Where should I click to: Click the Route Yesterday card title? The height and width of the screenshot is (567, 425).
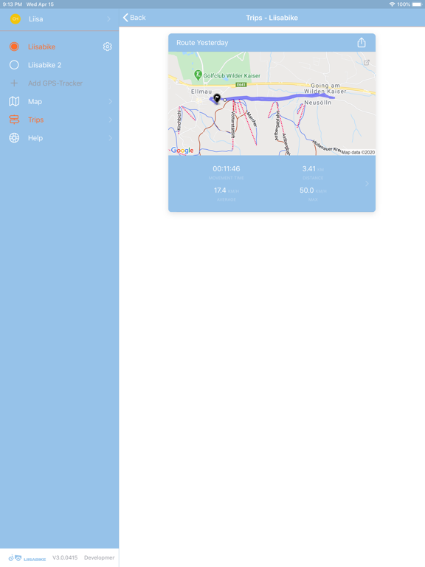point(202,43)
